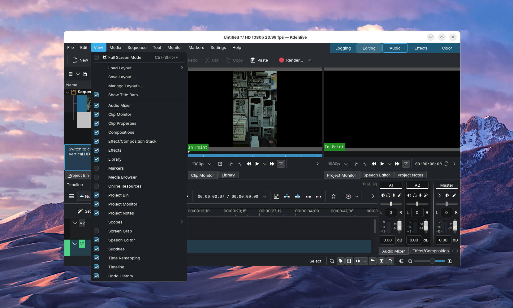Screen dimensions: 513x308
Task: Uncheck Audio Mixer in View menu
Action: [x=96, y=105]
